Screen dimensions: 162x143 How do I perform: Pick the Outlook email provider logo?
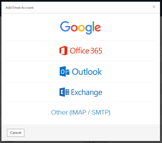point(81,71)
